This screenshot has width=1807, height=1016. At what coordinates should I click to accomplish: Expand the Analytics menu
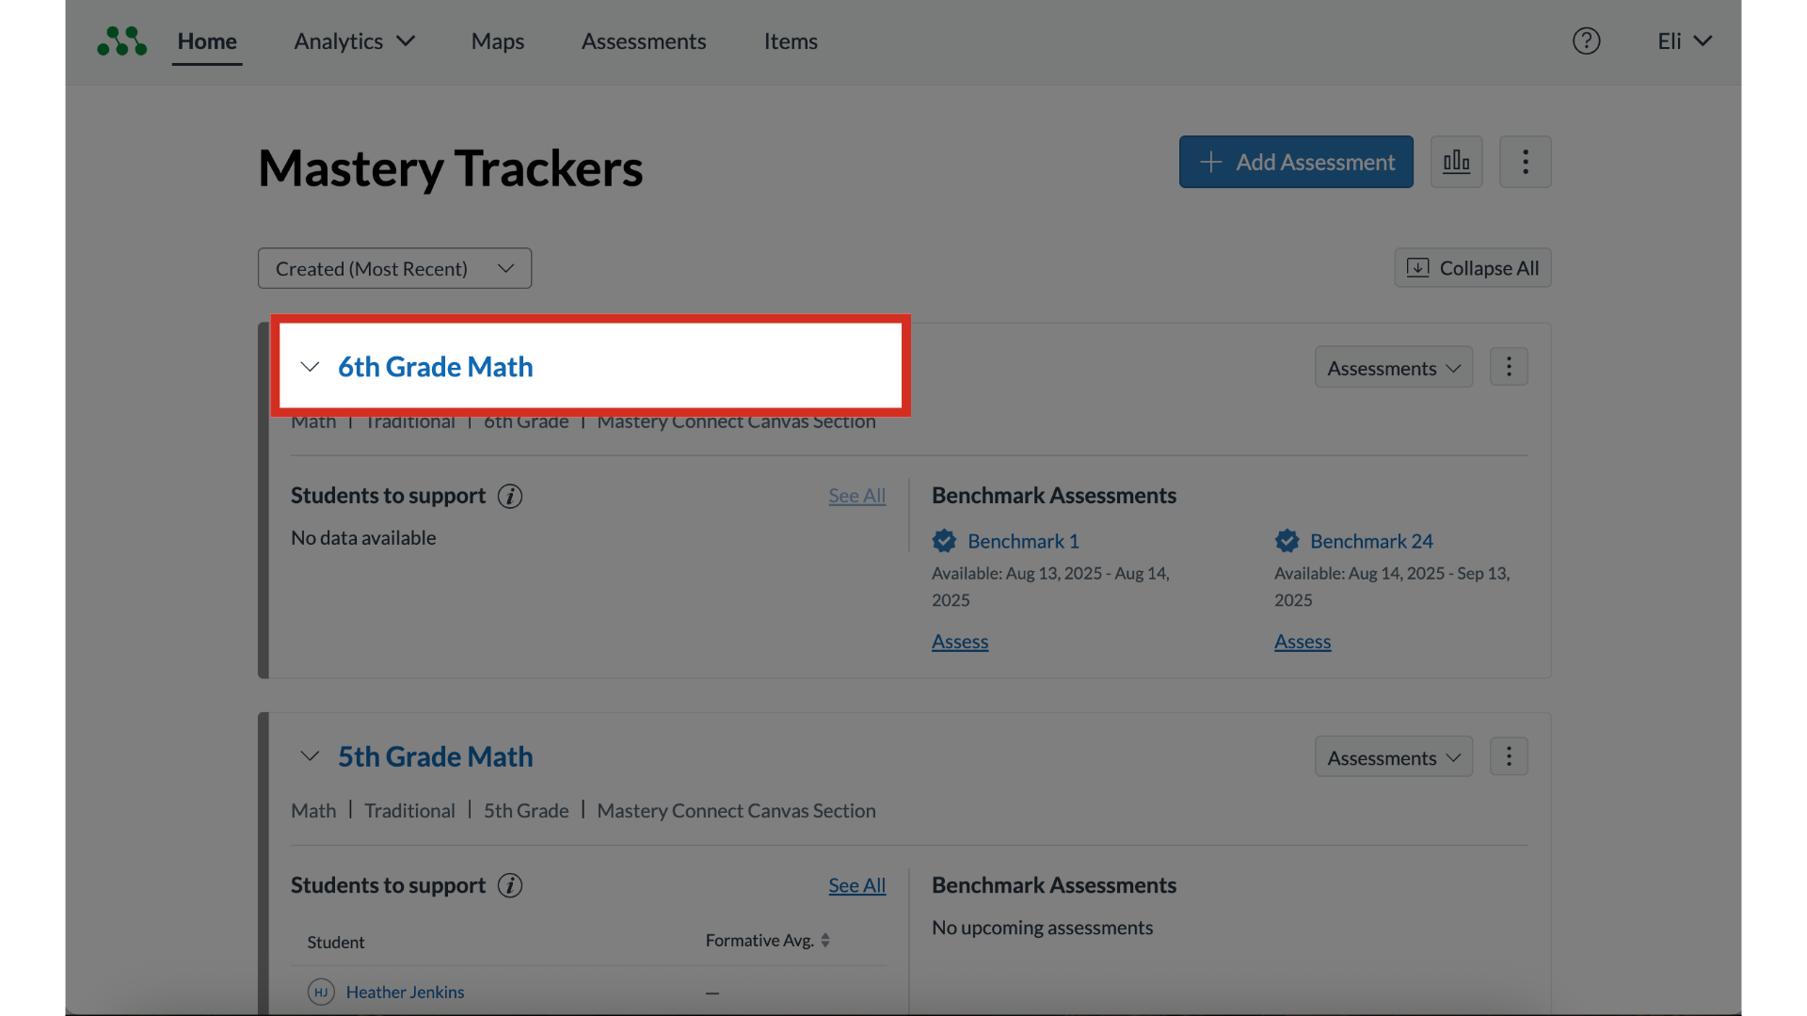(354, 41)
